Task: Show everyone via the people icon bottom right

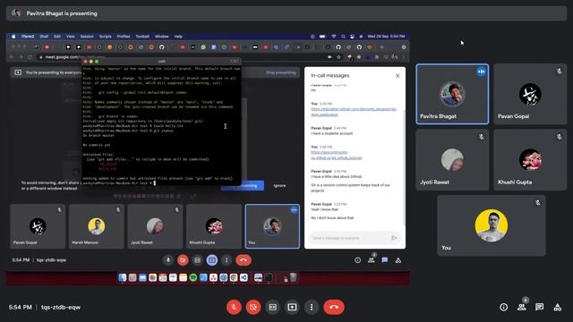Action: pyautogui.click(x=522, y=307)
